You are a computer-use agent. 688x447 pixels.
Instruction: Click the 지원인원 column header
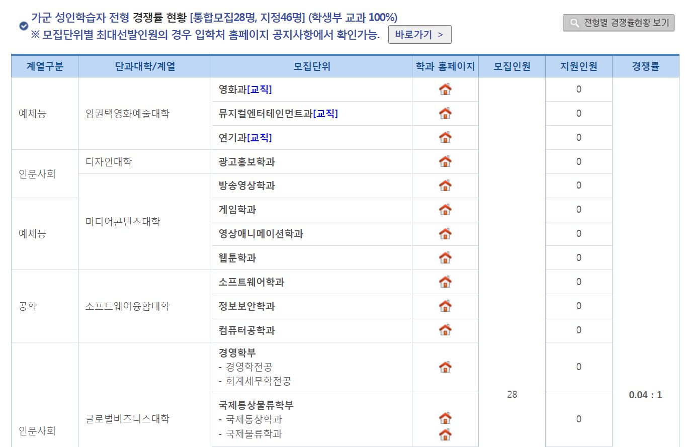[x=579, y=66]
